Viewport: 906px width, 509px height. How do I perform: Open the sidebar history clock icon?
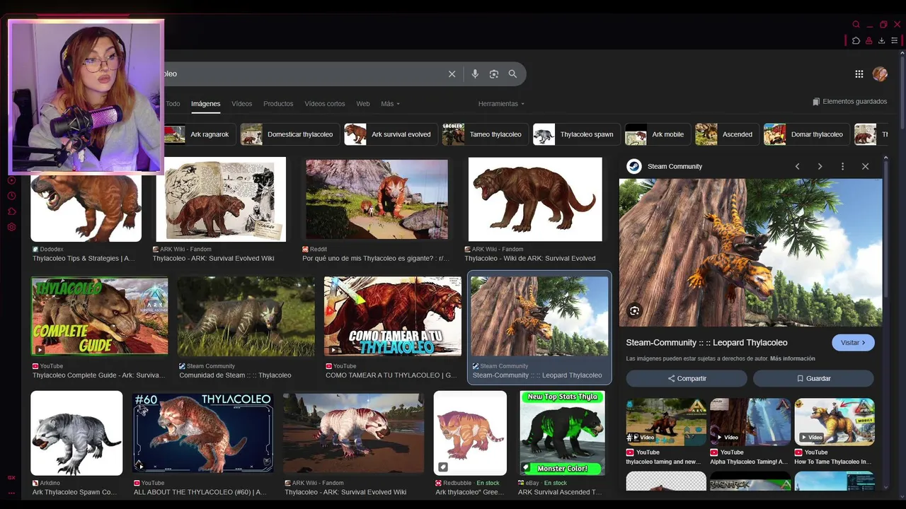pos(11,196)
